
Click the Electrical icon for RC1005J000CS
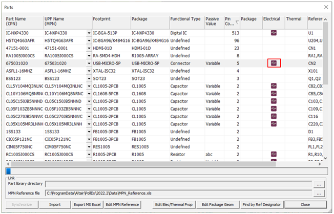274,154
